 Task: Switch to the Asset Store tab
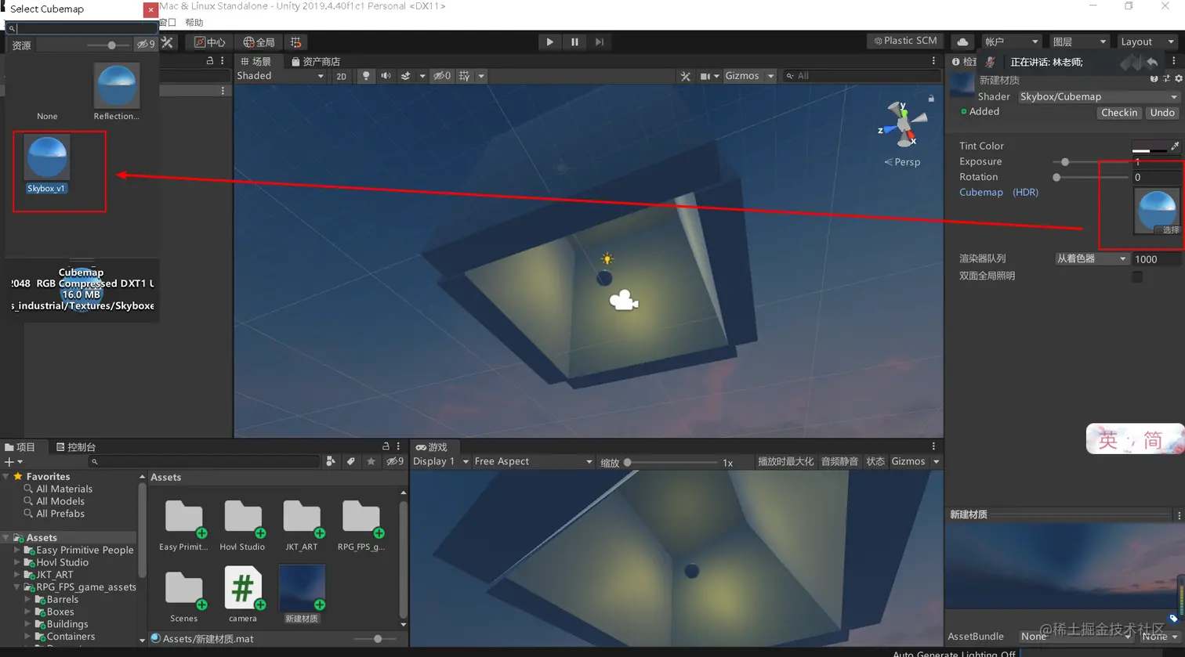pyautogui.click(x=316, y=61)
